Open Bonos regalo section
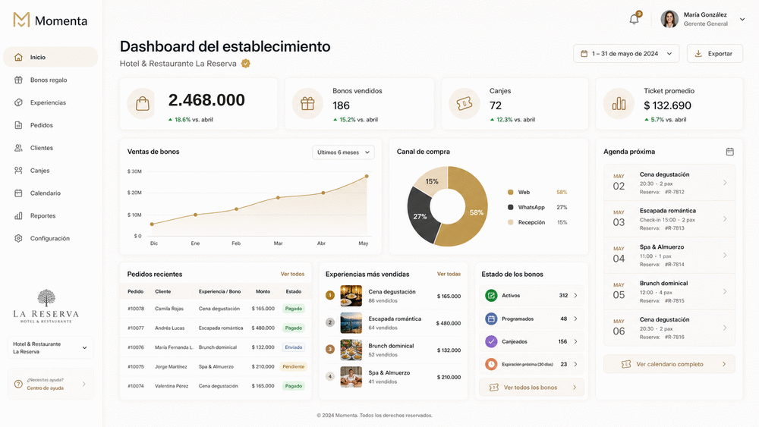759x427 pixels. click(x=50, y=80)
